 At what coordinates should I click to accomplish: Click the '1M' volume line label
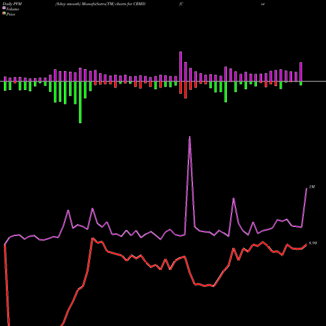point(312,187)
